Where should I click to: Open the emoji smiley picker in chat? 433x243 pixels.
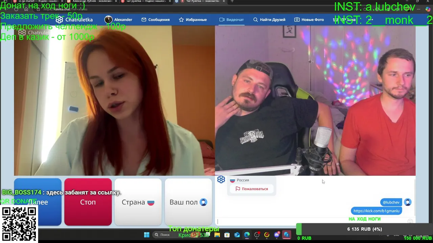pyautogui.click(x=410, y=222)
